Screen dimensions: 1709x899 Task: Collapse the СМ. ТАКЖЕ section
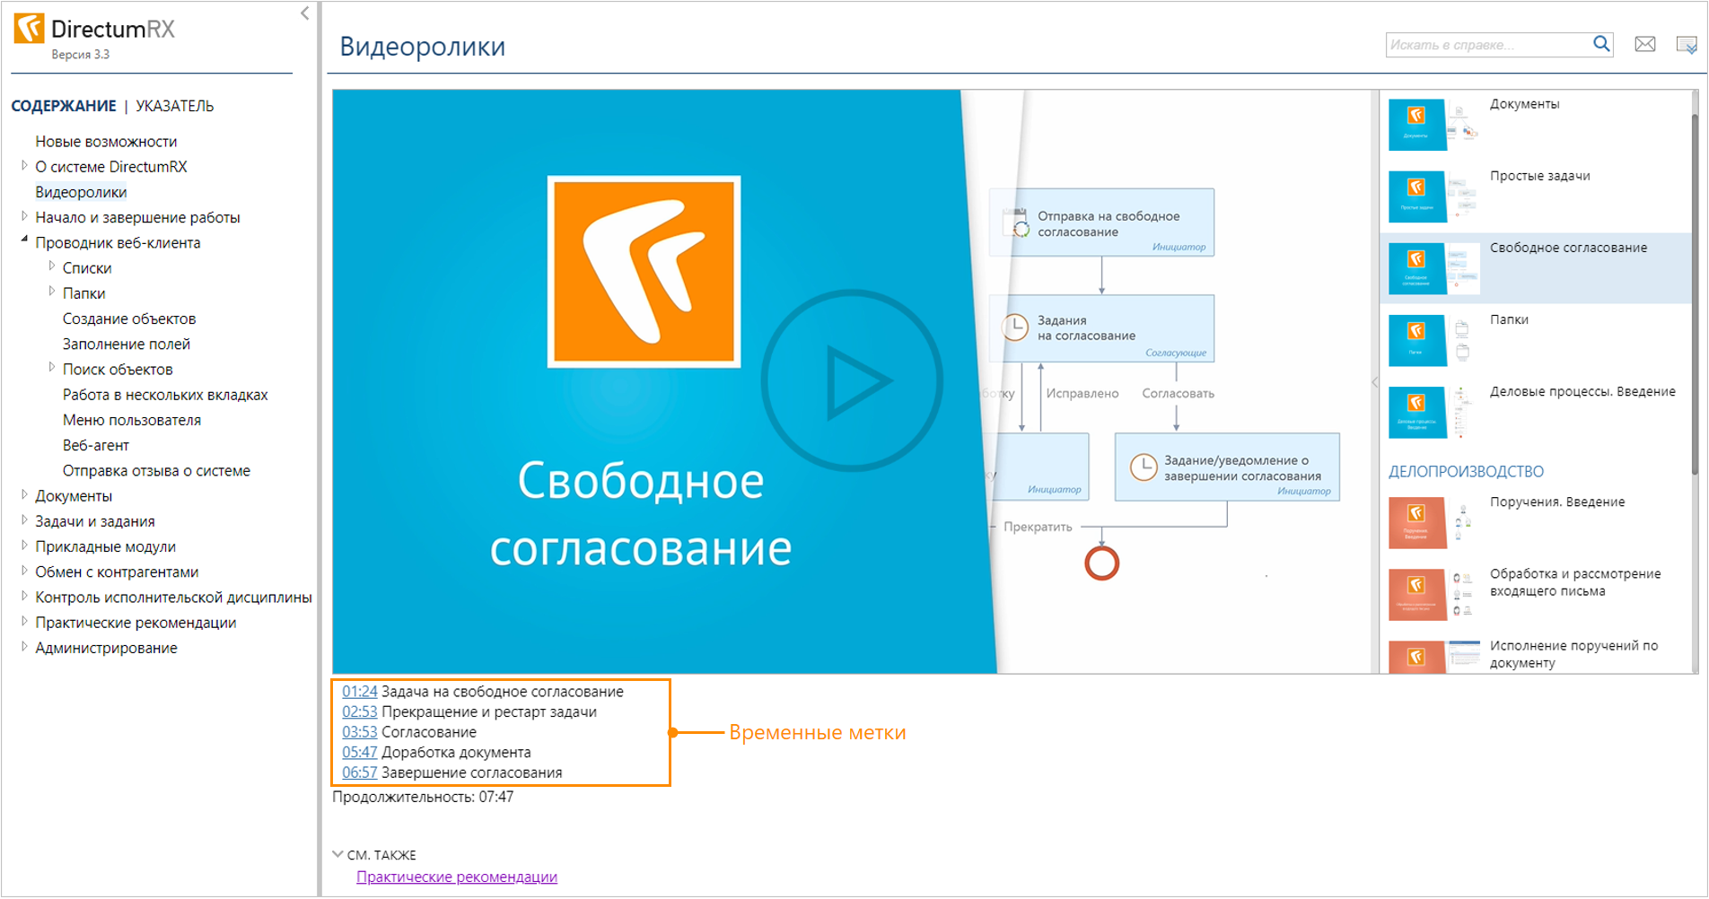click(337, 854)
